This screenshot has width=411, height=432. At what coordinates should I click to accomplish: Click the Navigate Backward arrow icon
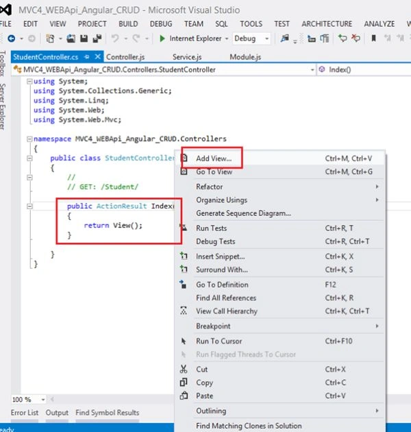pos(11,38)
